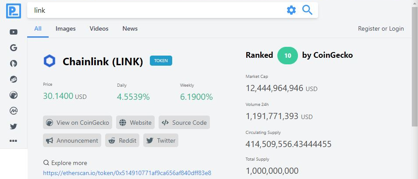Click the Chainlink (LINK) heading

[103, 62]
